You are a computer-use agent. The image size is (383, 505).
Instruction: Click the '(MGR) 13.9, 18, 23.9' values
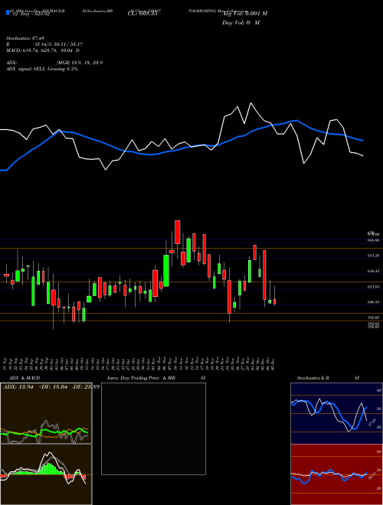click(x=80, y=63)
